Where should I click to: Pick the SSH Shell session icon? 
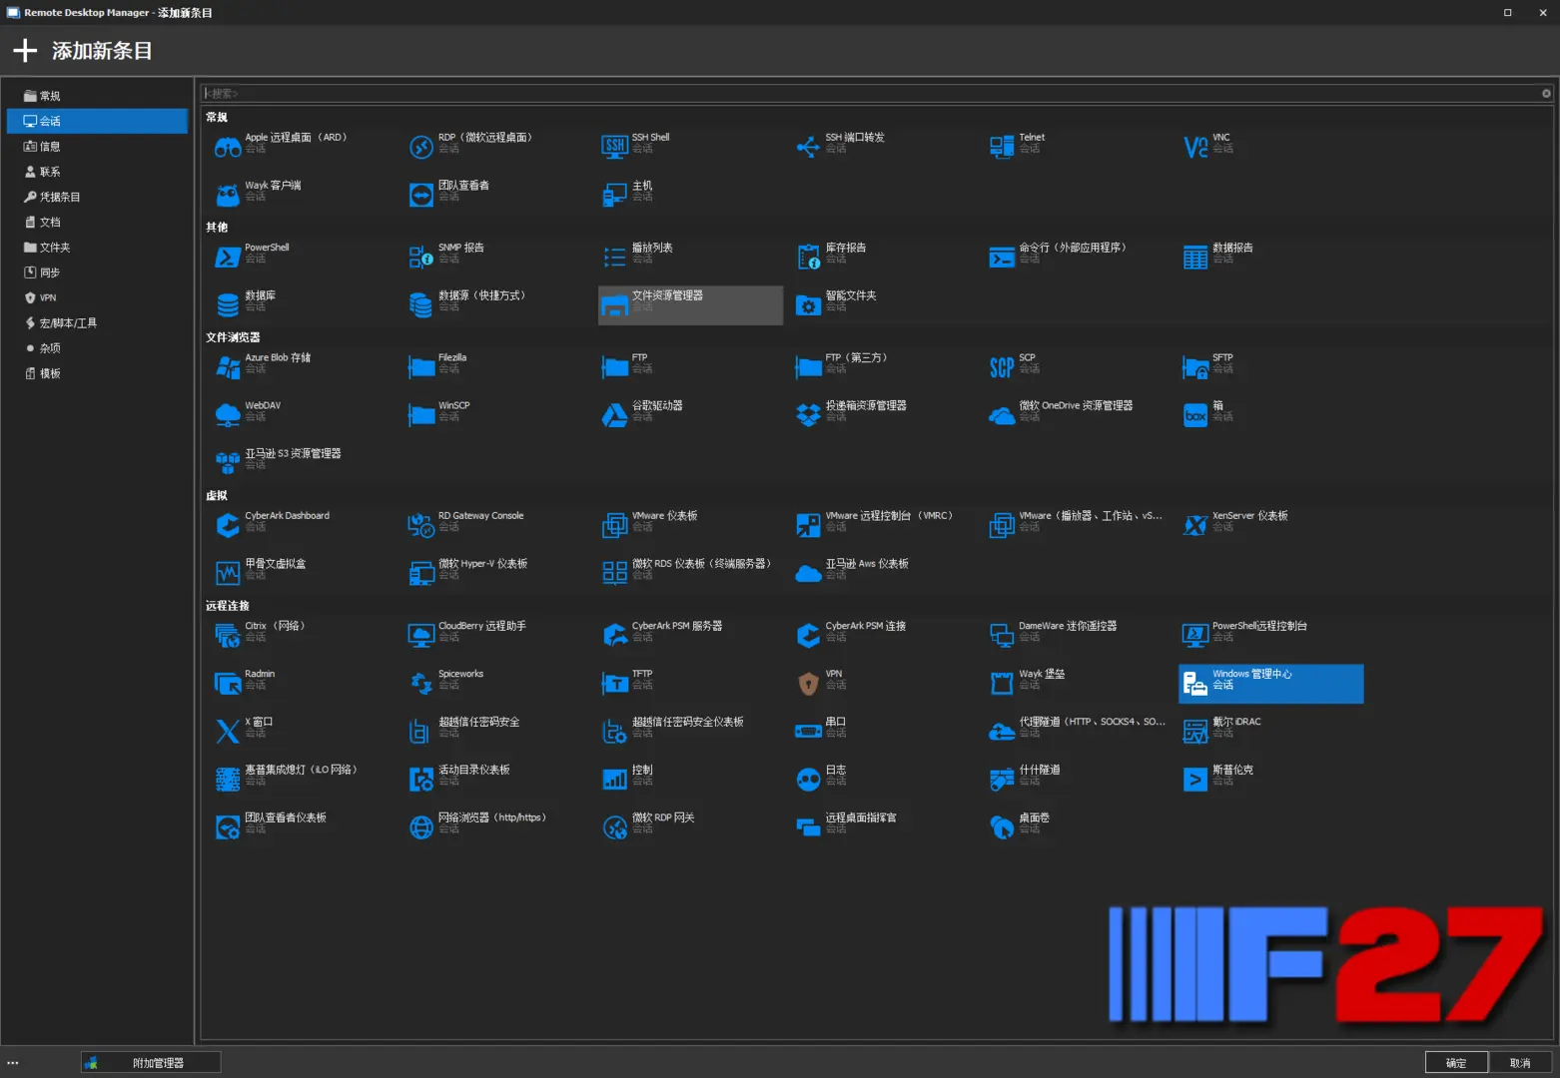[x=615, y=148]
